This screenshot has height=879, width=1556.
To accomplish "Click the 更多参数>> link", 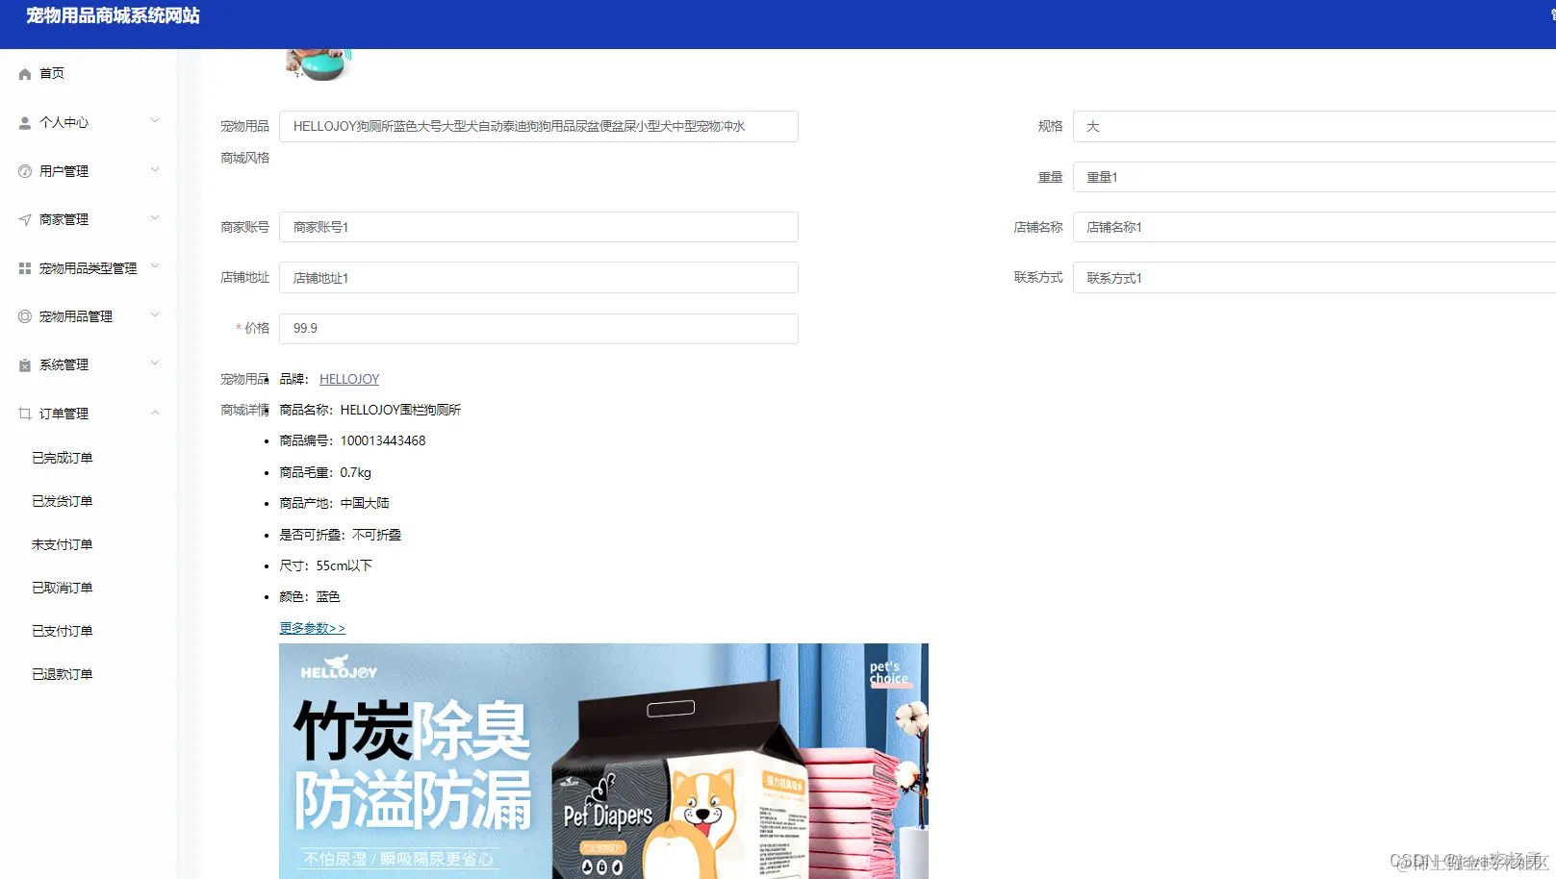I will [312, 628].
